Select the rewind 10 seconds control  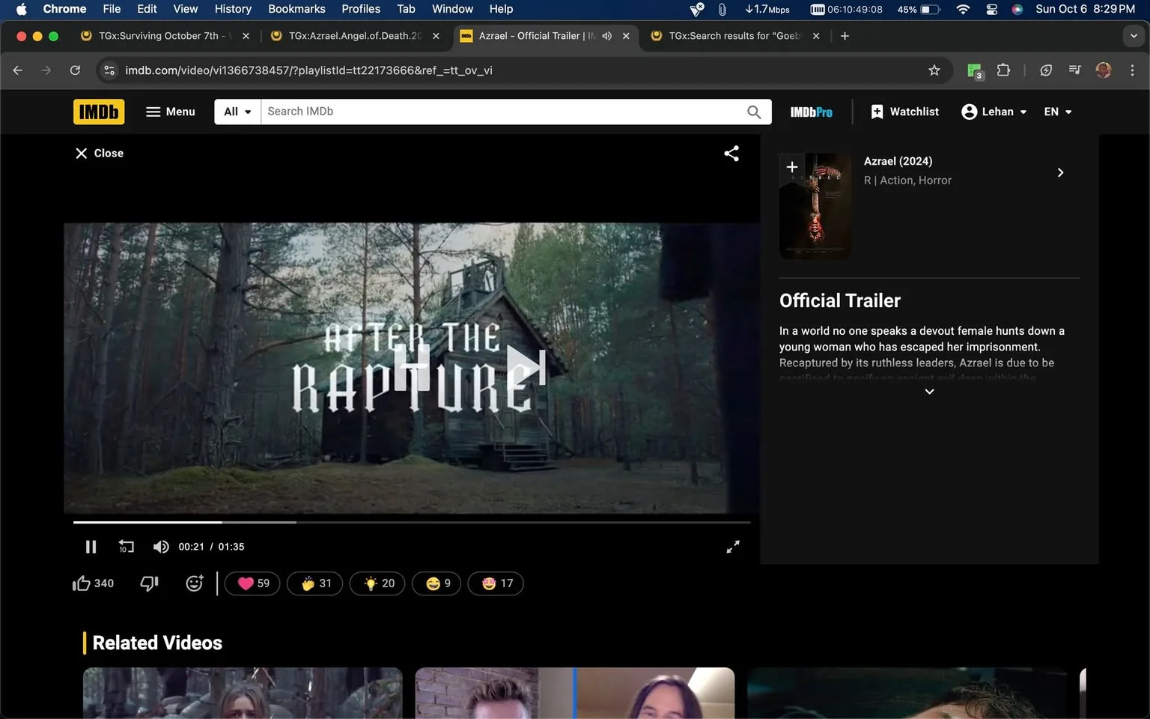coord(125,546)
